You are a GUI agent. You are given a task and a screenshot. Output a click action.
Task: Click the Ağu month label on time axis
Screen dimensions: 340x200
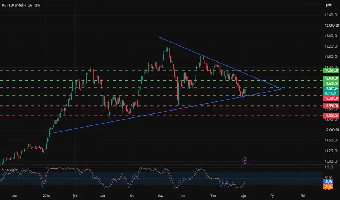[x=243, y=196]
